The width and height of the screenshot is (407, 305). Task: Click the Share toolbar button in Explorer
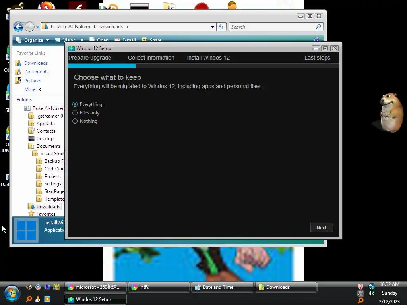click(152, 40)
